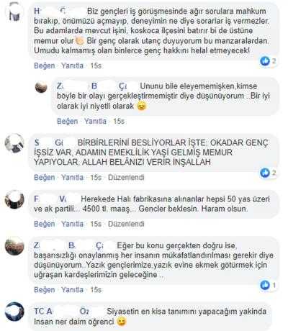288x331 pixels.
Task: Click like reaction icon on BİRBİRLERİNİ BESLİYORLAR comment
Action: (265, 173)
